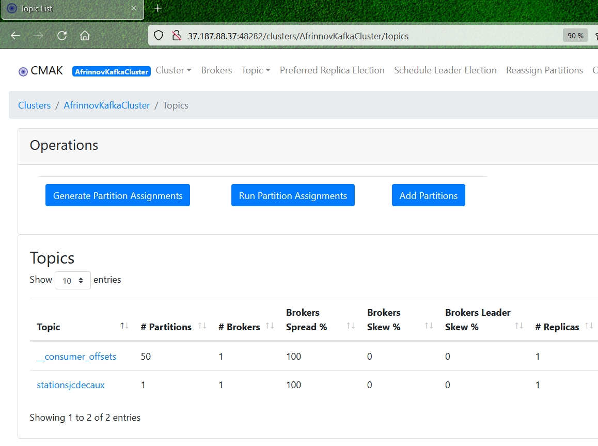
Task: Open Clusters breadcrumb link
Action: point(34,105)
